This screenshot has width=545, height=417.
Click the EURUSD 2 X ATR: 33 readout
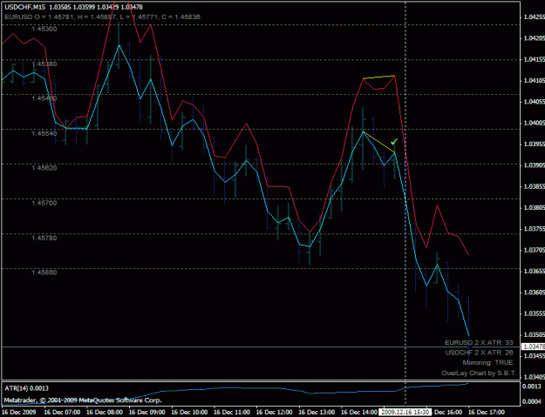coord(479,342)
